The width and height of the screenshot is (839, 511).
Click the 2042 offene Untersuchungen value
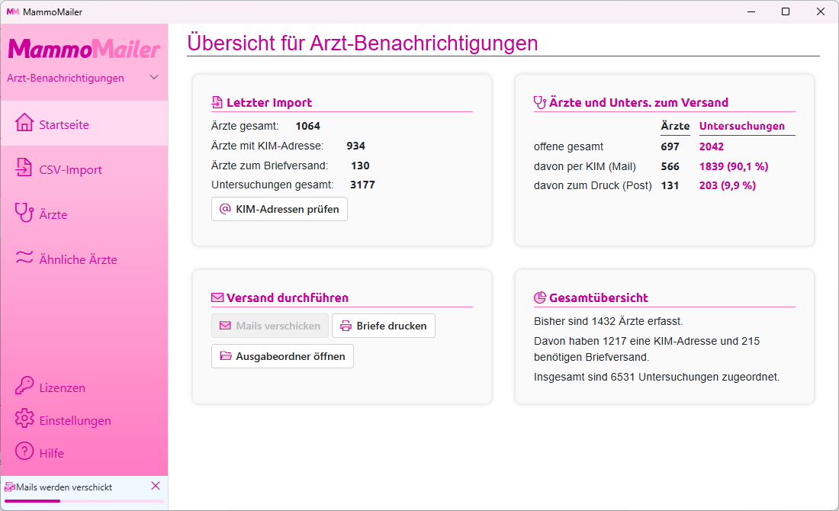712,146
